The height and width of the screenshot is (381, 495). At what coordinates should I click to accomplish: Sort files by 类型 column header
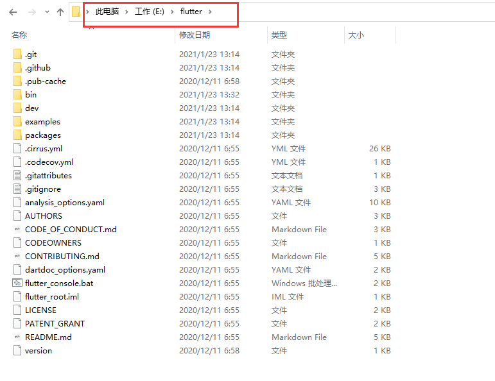click(279, 35)
